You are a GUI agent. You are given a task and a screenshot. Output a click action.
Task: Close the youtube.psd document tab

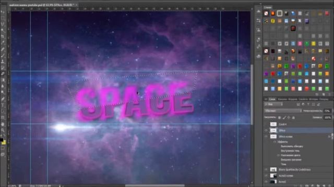[x=77, y=5]
